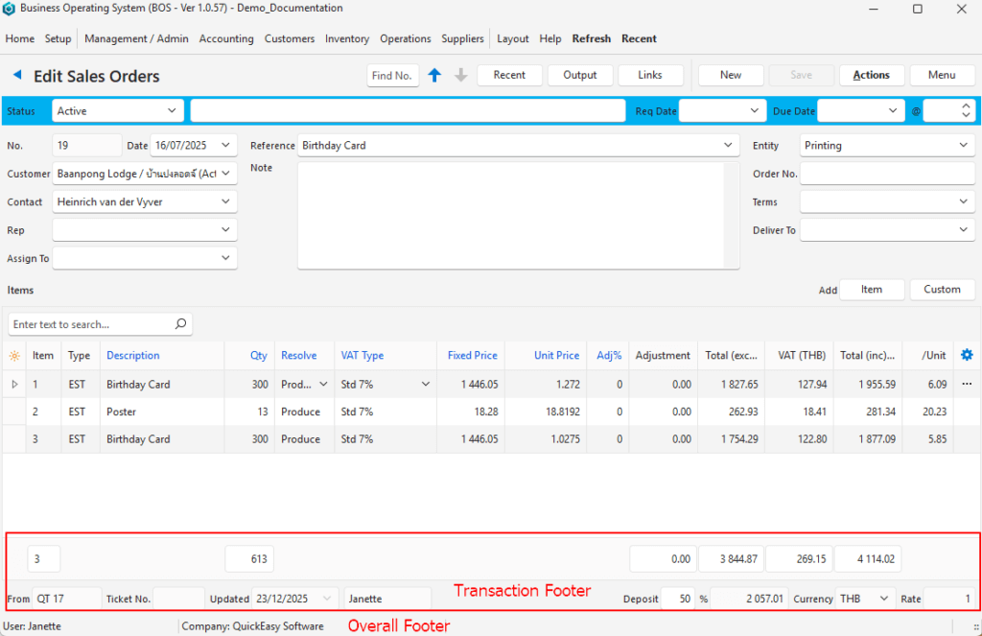The image size is (982, 636).
Task: Open the Currency dropdown showing THB
Action: (x=884, y=599)
